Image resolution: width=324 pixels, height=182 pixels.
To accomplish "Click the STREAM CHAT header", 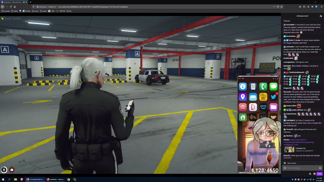I will click(302, 16).
